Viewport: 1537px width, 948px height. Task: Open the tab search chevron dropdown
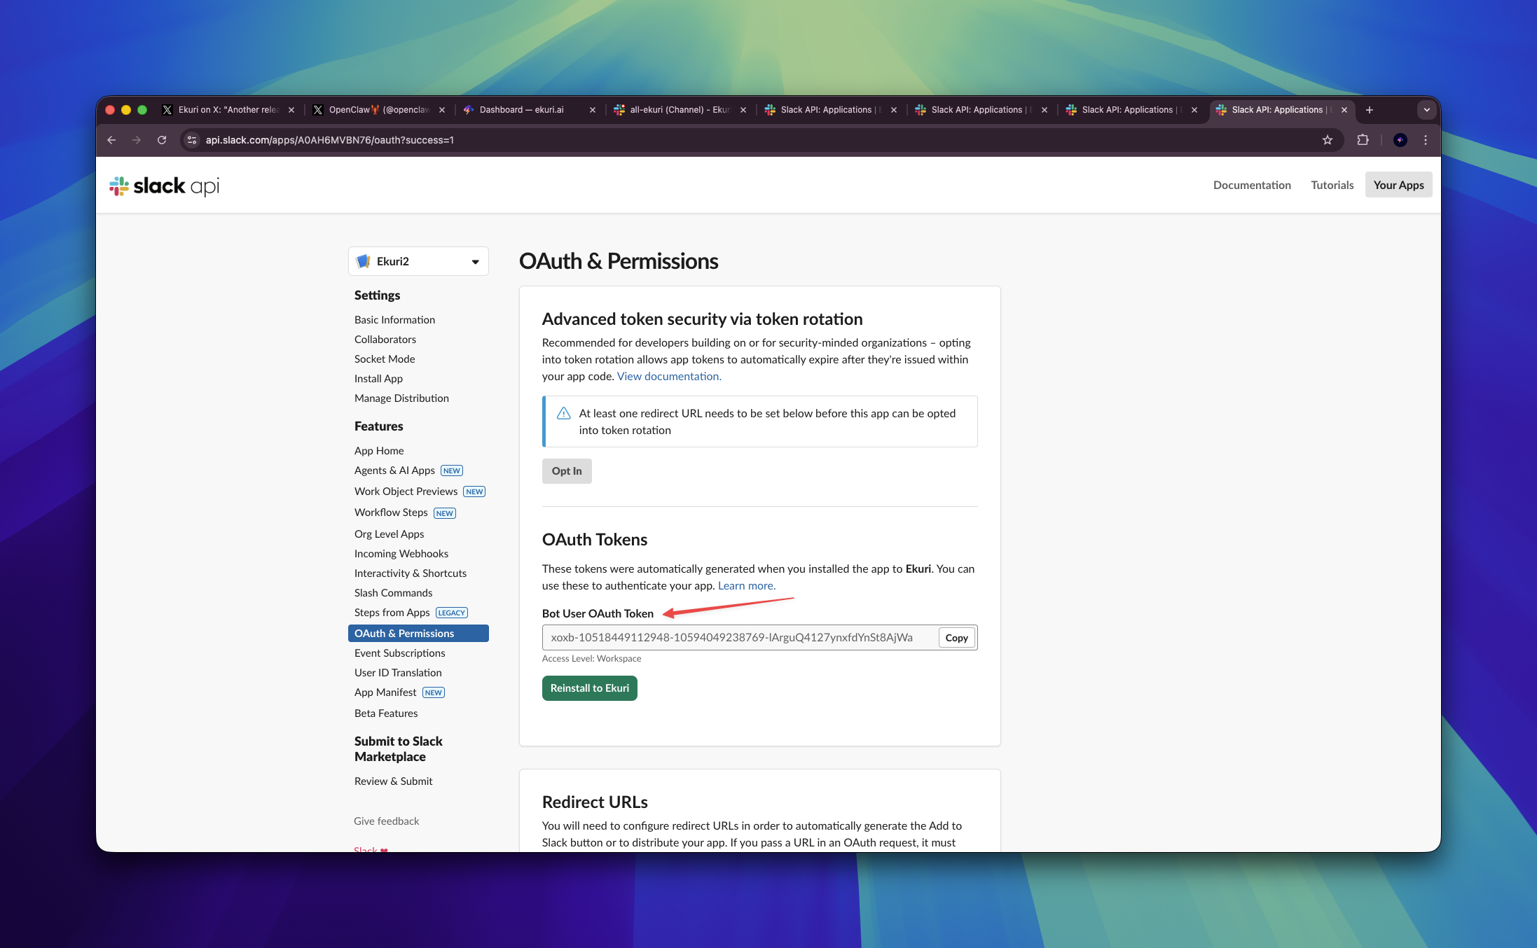pyautogui.click(x=1426, y=110)
